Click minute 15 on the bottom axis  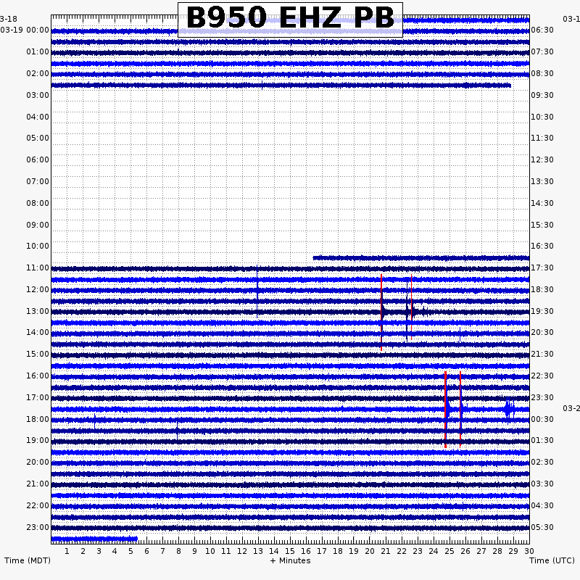click(289, 551)
